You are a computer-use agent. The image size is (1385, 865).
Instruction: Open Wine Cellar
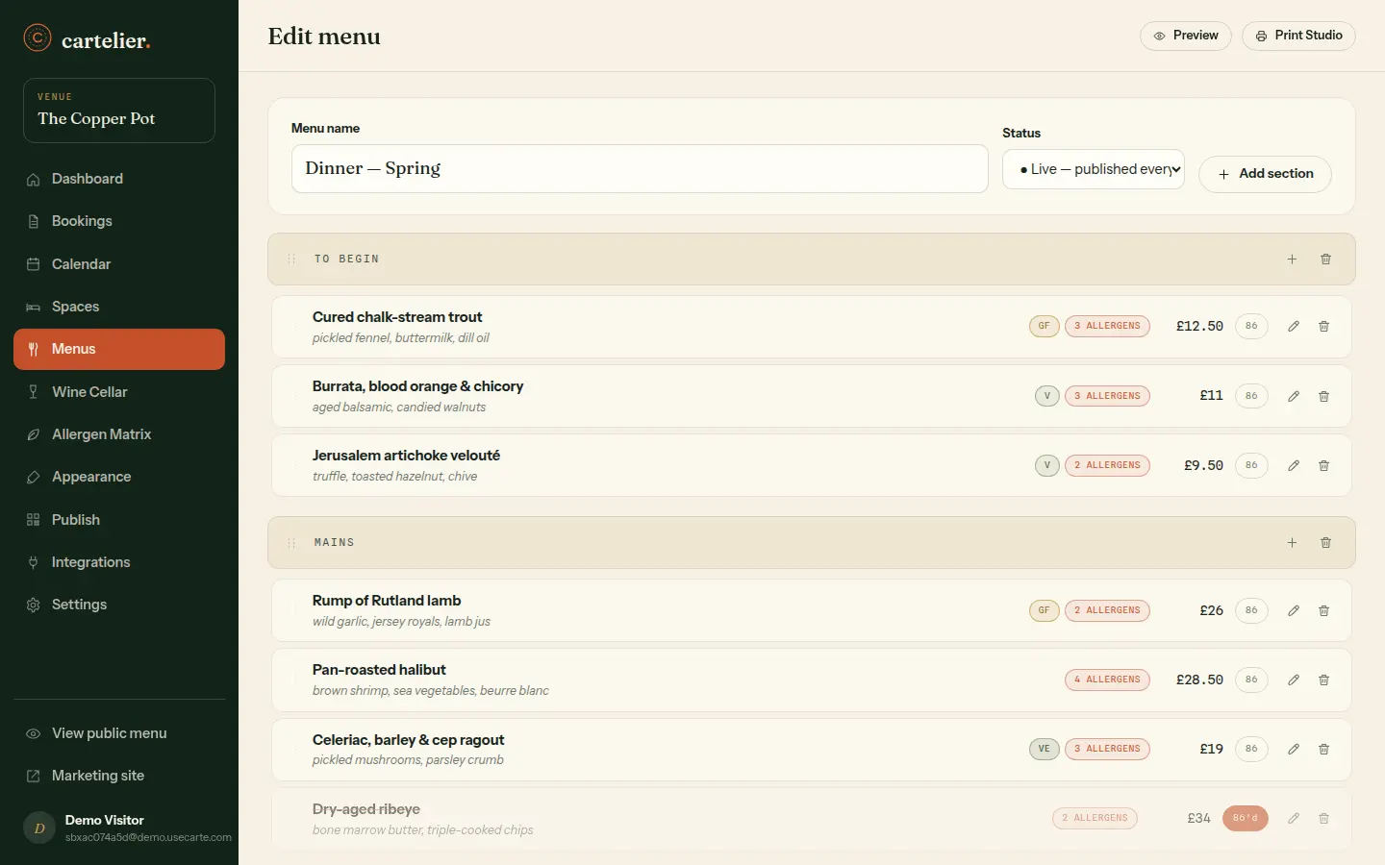(x=119, y=392)
